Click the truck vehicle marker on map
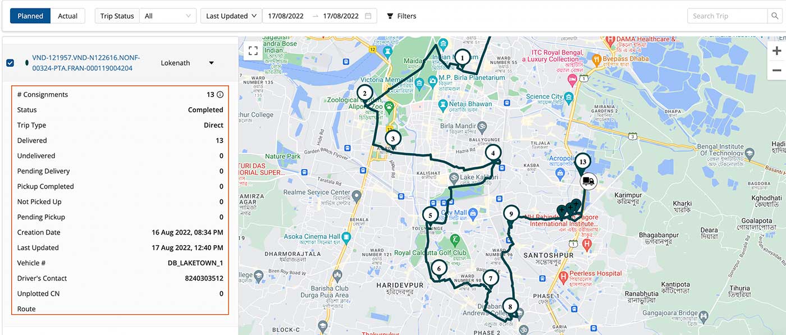Viewport: 786px width, 335px height. click(588, 181)
